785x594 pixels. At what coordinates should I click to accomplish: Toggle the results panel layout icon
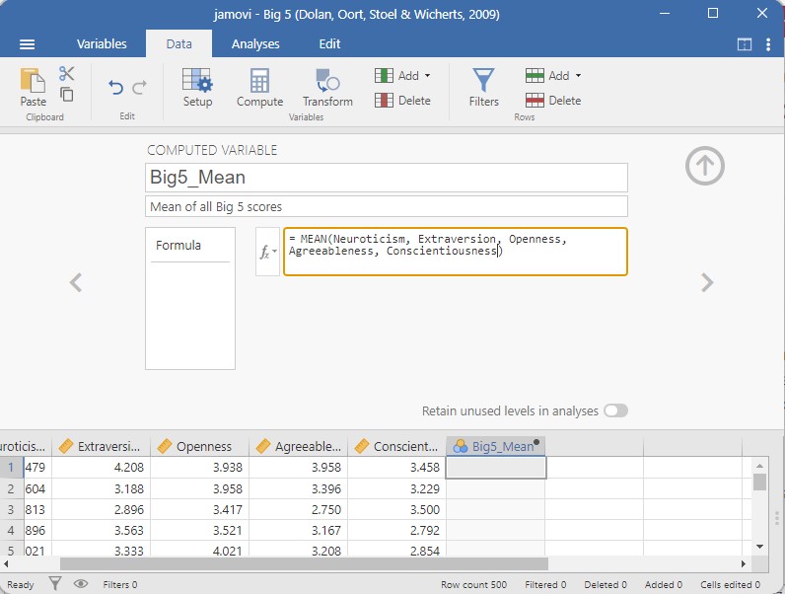tap(745, 44)
